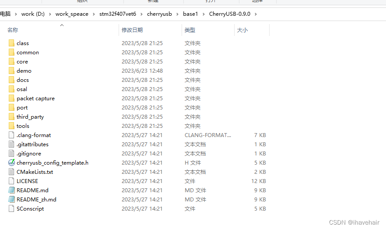Click the CMakeLists.txt file icon
Image resolution: width=386 pixels, height=229 pixels.
[x=11, y=172]
